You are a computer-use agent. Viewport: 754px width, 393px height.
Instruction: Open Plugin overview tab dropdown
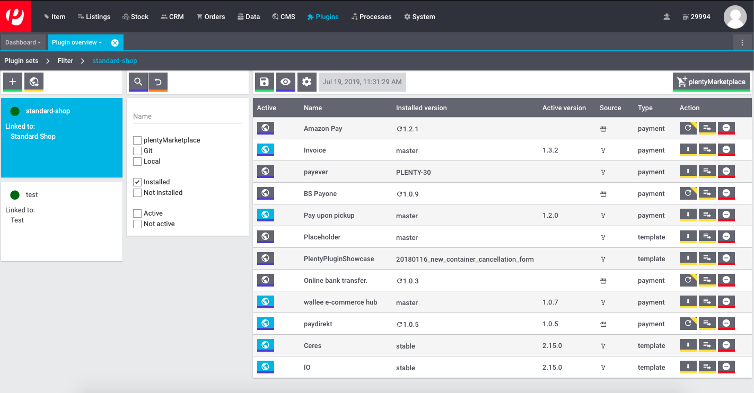point(77,42)
